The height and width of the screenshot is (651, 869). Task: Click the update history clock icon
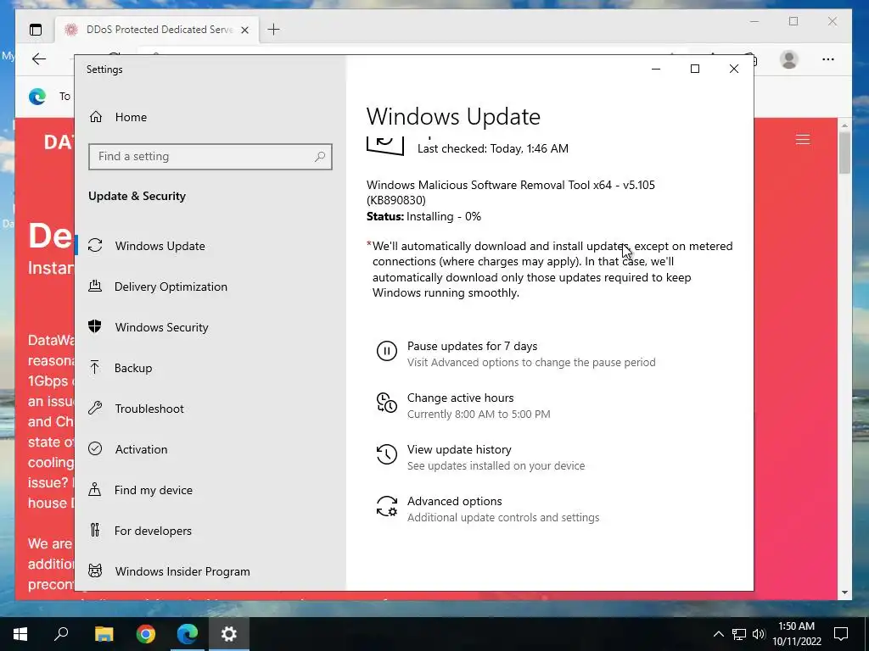(387, 454)
